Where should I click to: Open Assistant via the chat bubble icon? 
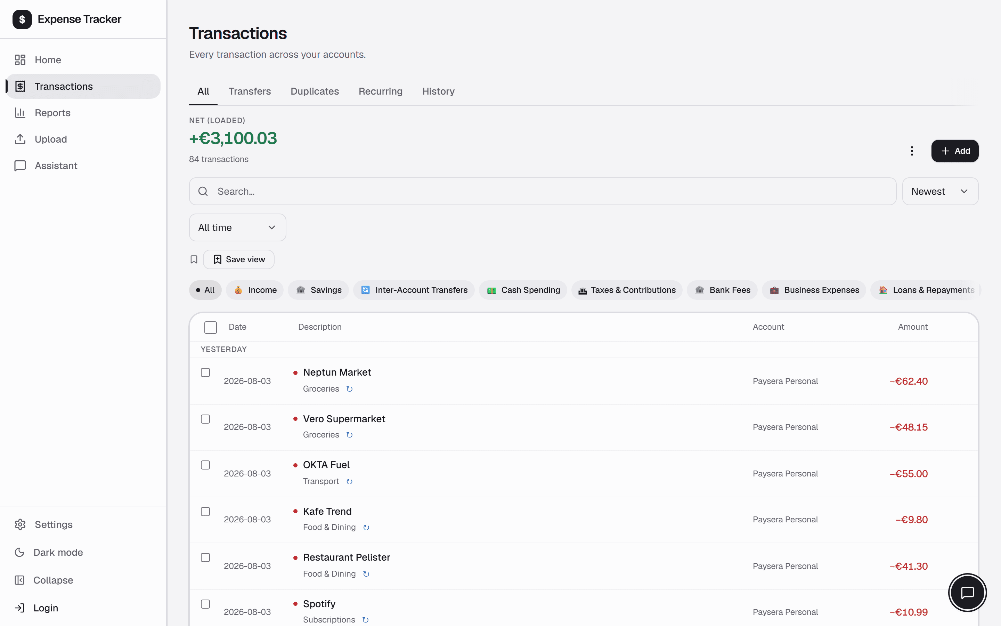(x=20, y=166)
